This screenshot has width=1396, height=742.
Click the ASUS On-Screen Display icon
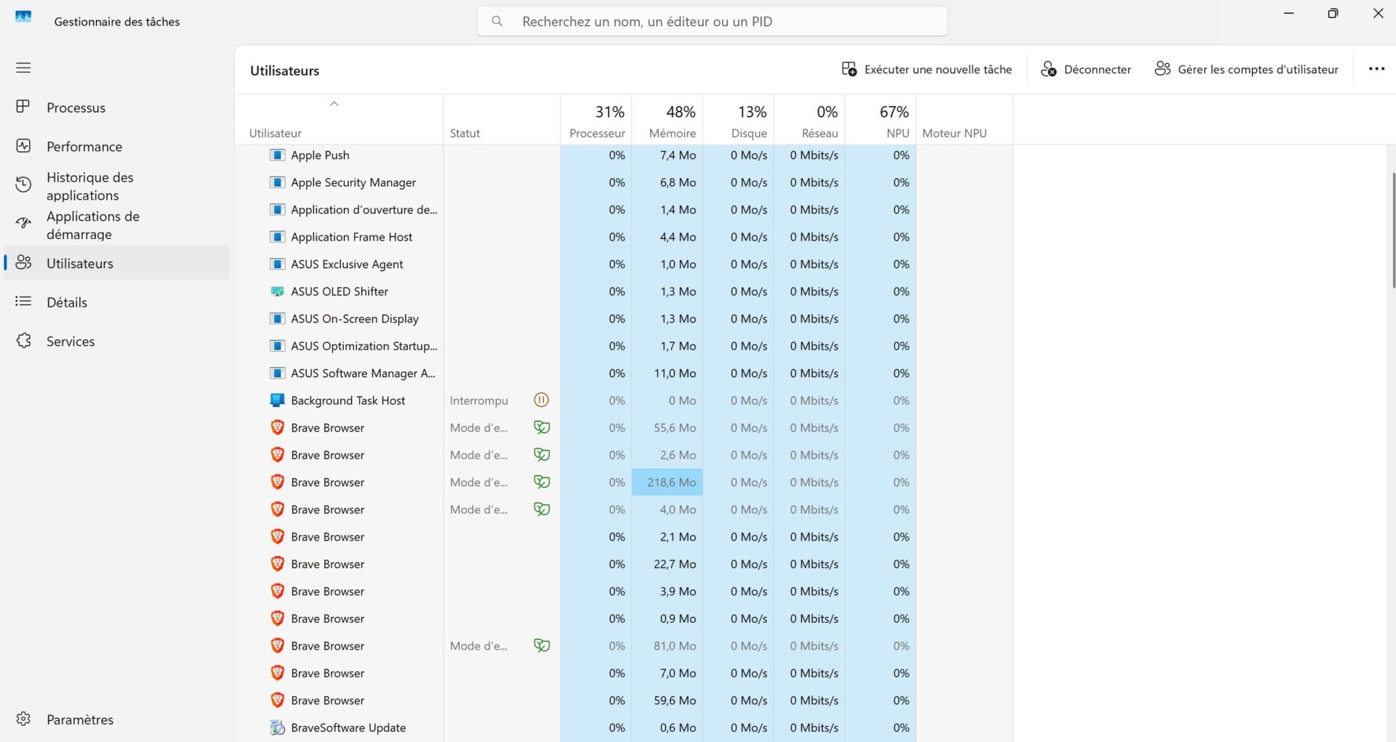point(277,318)
